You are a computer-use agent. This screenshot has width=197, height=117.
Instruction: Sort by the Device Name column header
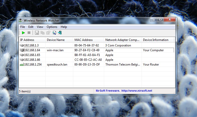point(59,40)
